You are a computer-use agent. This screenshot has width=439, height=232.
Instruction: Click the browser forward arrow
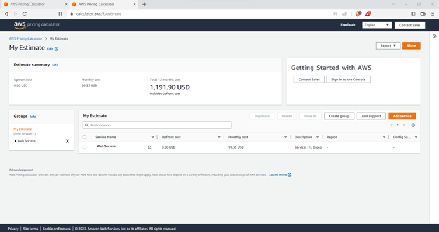click(x=15, y=13)
